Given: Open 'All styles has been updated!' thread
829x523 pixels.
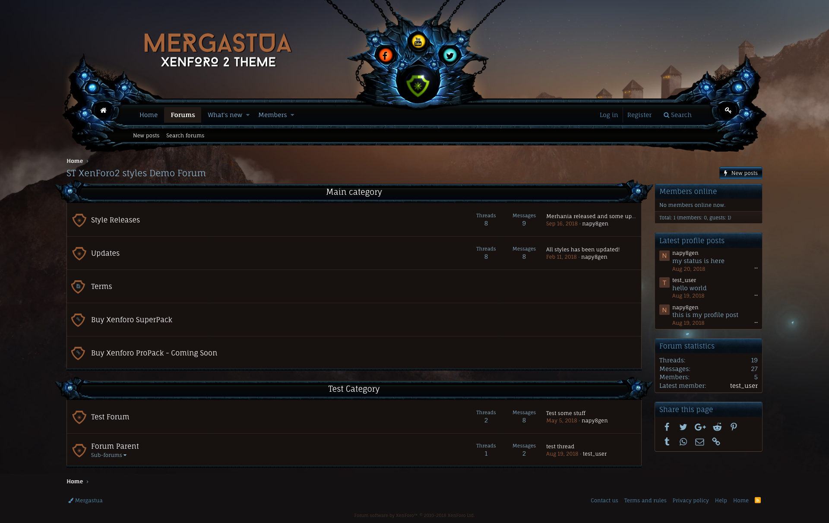Looking at the screenshot, I should (583, 250).
